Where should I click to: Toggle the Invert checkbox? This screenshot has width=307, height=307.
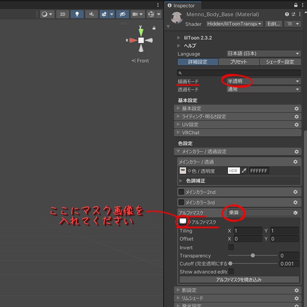(x=231, y=247)
